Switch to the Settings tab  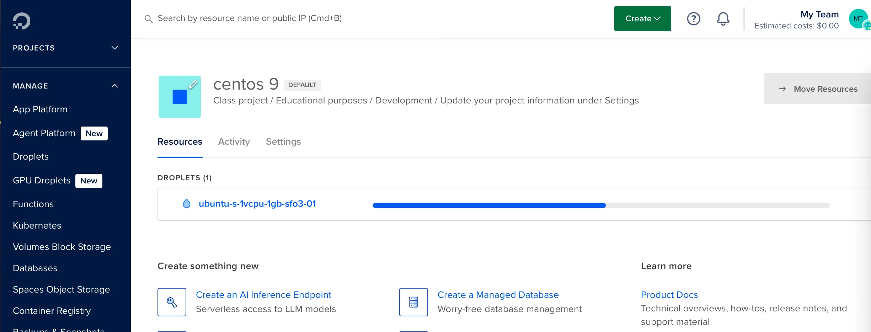283,142
